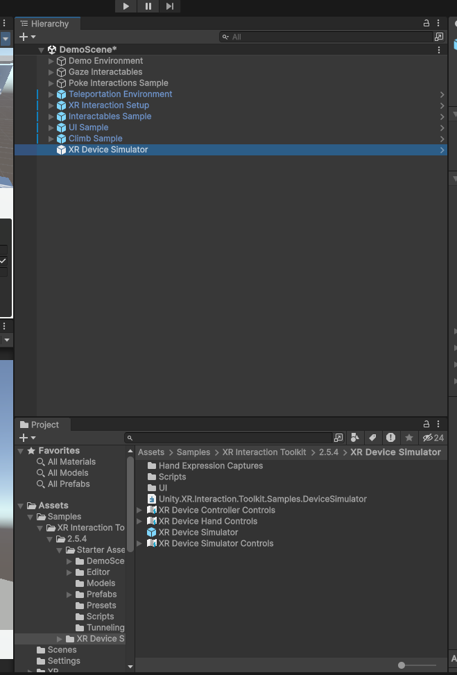The width and height of the screenshot is (457, 675).
Task: Click Search by Import Log Type icon
Action: [390, 438]
